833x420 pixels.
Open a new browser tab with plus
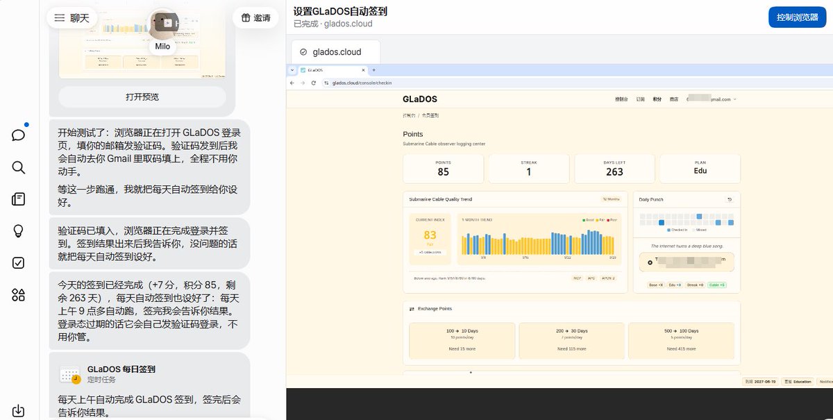coord(374,70)
